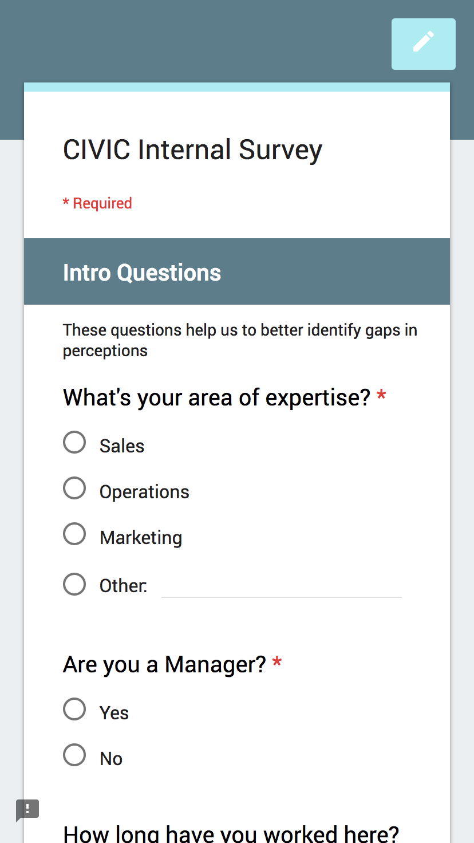Viewport: 474px width, 843px height.
Task: Click the red Required notice text
Action: pos(97,203)
